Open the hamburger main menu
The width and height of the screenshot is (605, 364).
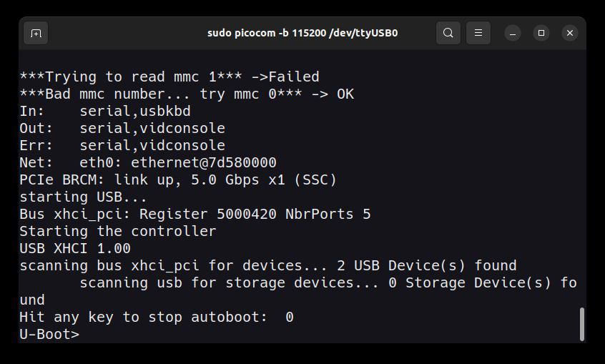click(x=478, y=33)
